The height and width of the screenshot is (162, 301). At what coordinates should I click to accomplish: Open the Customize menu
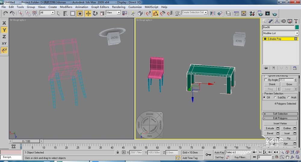pyautogui.click(x=135, y=7)
